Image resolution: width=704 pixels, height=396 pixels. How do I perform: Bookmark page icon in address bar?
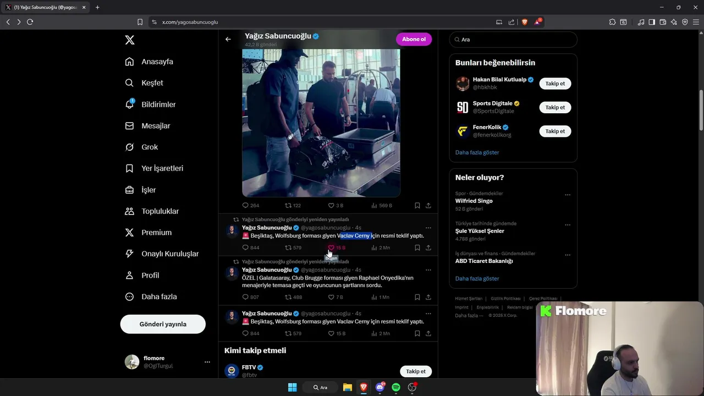[x=140, y=22]
